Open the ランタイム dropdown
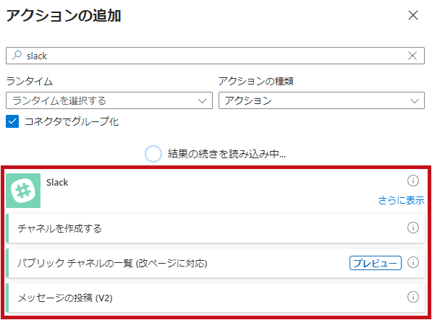 109,100
